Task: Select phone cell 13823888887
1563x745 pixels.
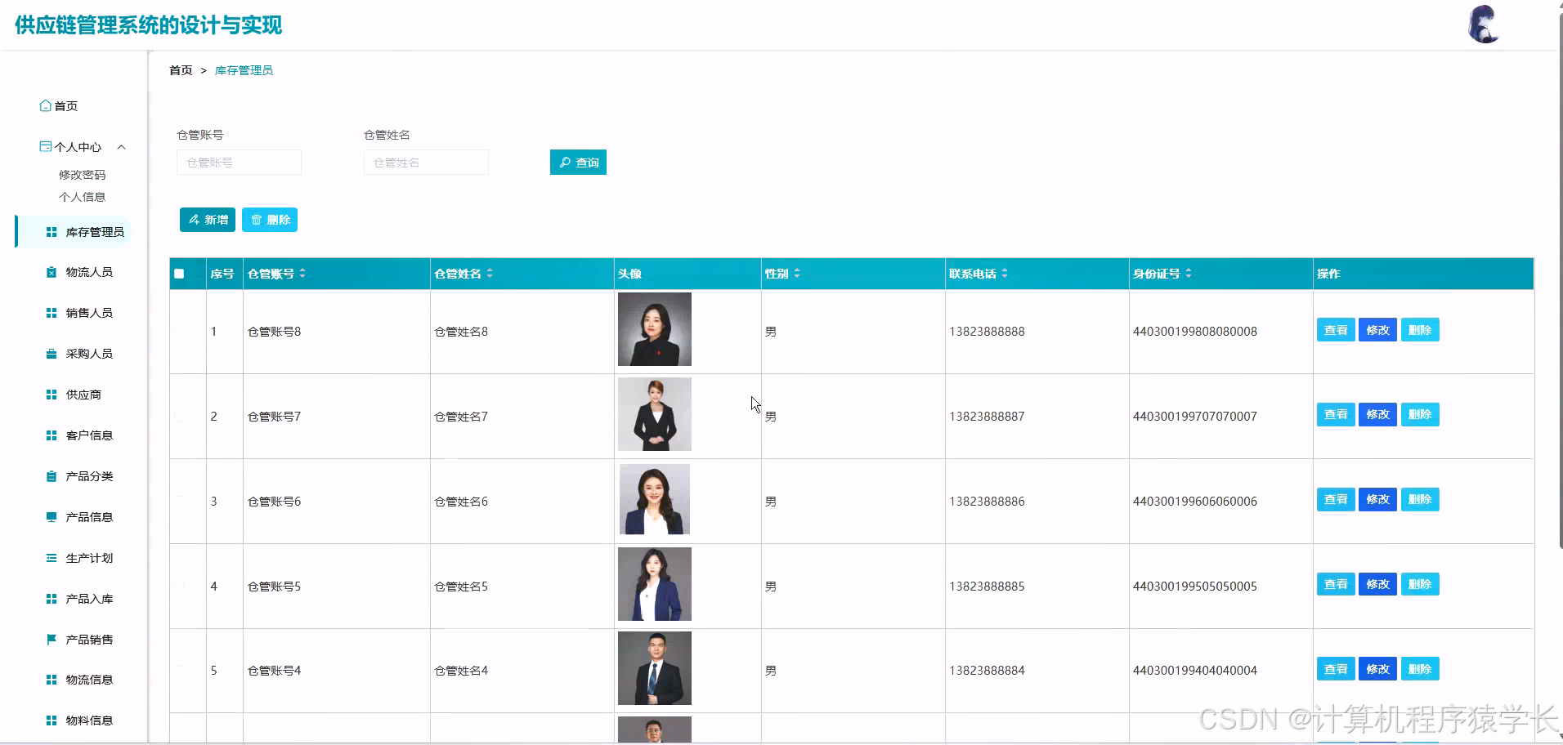Action: click(x=987, y=417)
